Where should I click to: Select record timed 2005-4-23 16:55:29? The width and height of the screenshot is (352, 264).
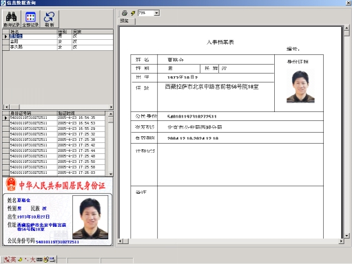(x=54, y=129)
